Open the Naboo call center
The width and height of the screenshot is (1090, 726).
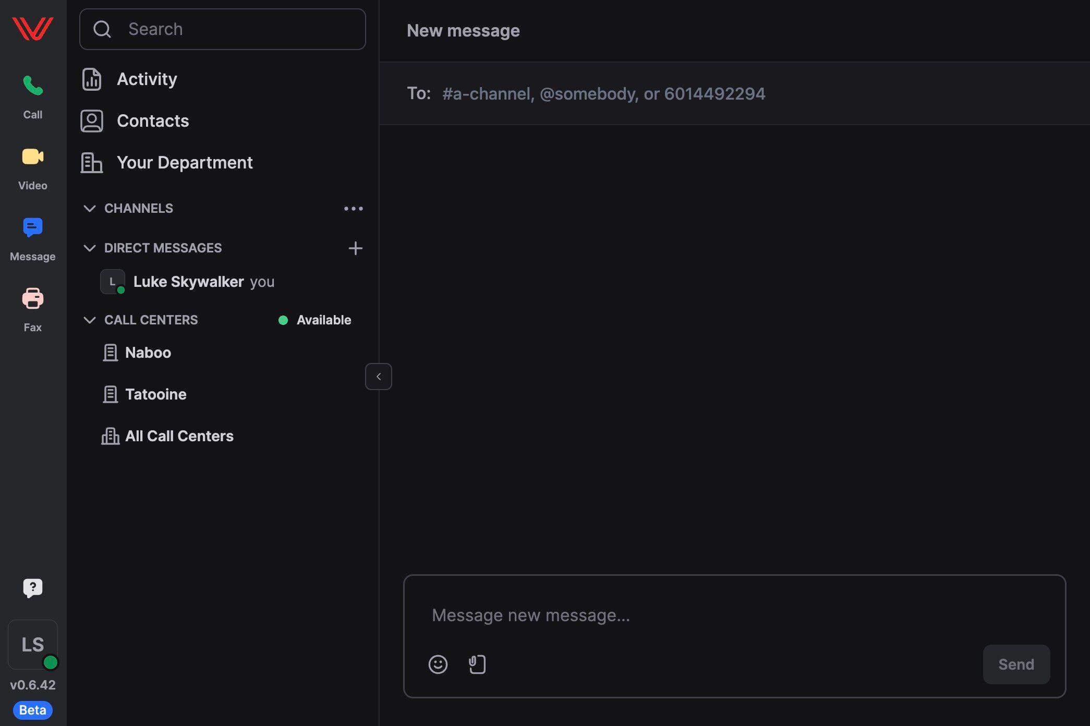(148, 353)
